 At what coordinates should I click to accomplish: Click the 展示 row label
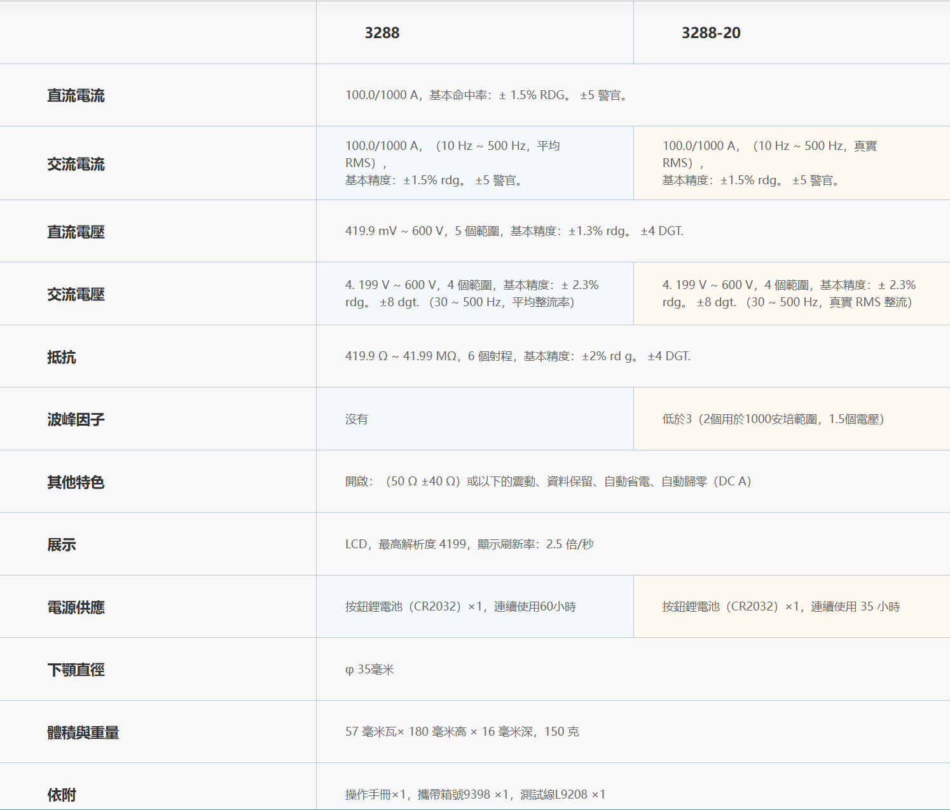tap(62, 544)
